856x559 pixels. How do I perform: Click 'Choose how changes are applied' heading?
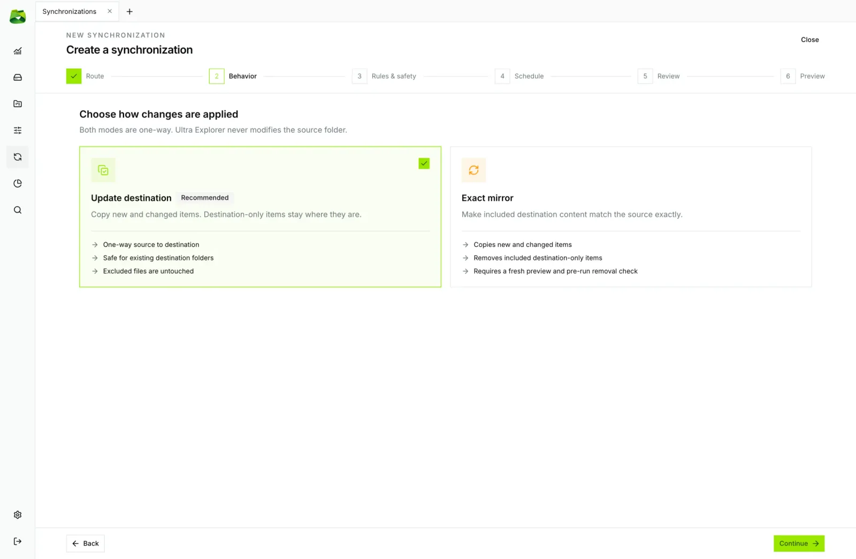coord(159,114)
